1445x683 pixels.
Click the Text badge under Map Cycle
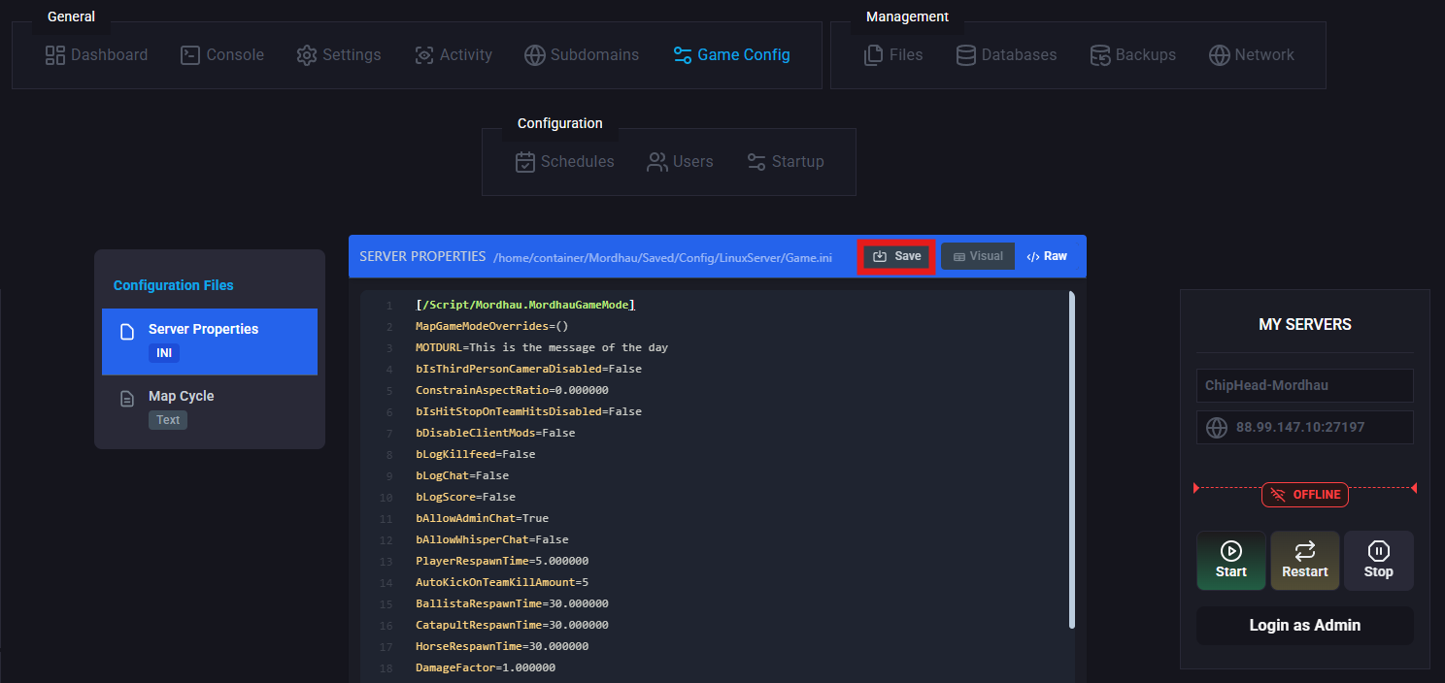(x=168, y=420)
